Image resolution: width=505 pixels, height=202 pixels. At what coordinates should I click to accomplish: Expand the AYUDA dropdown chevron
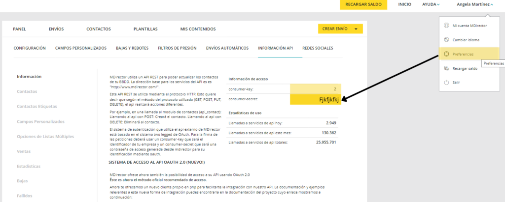(438, 4)
